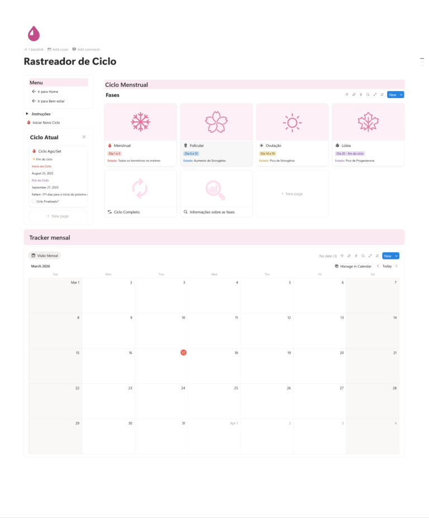Search the Tracker mensal calendar
Screen dimensions: 429x518
click(x=363, y=256)
